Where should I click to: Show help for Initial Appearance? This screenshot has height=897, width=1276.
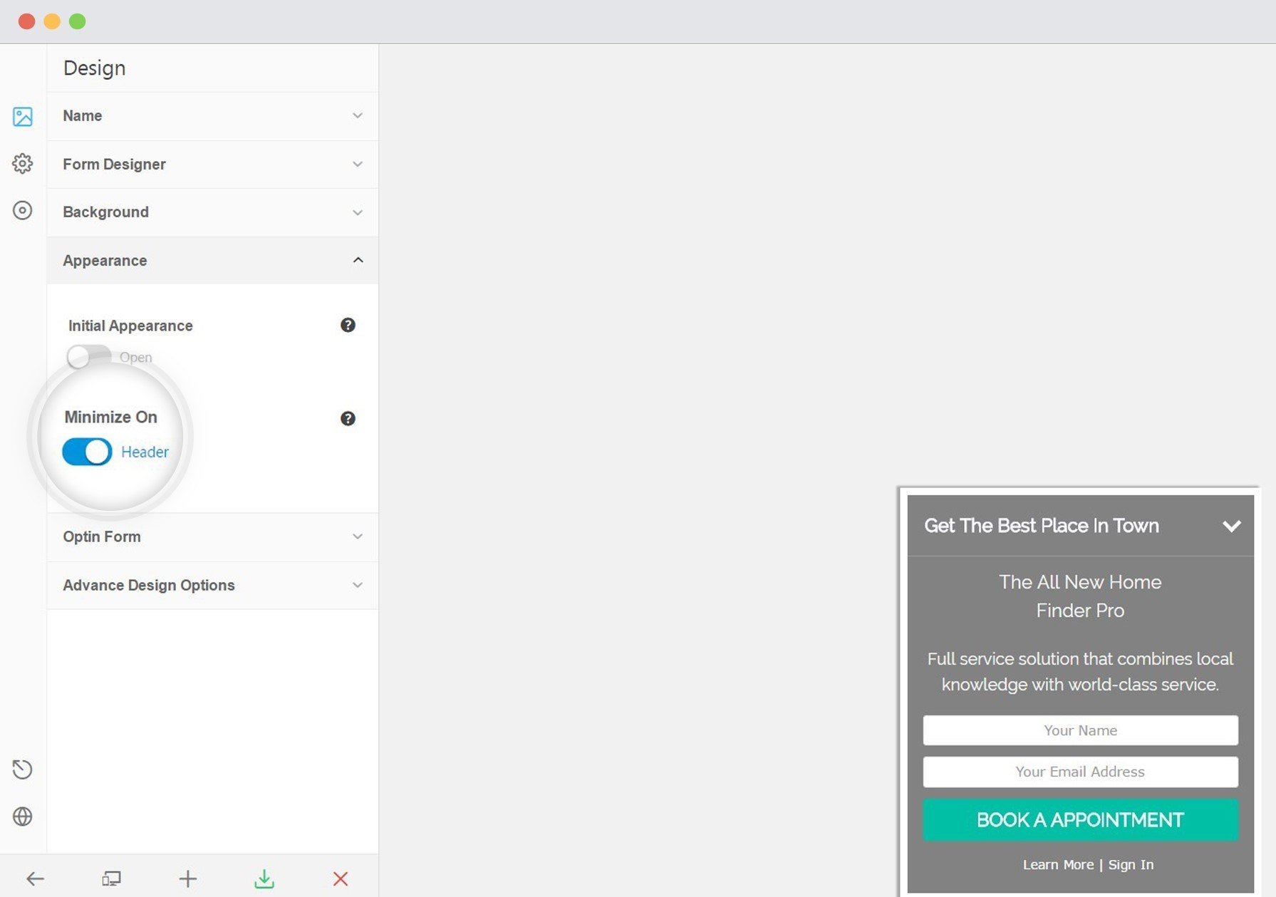pos(348,325)
